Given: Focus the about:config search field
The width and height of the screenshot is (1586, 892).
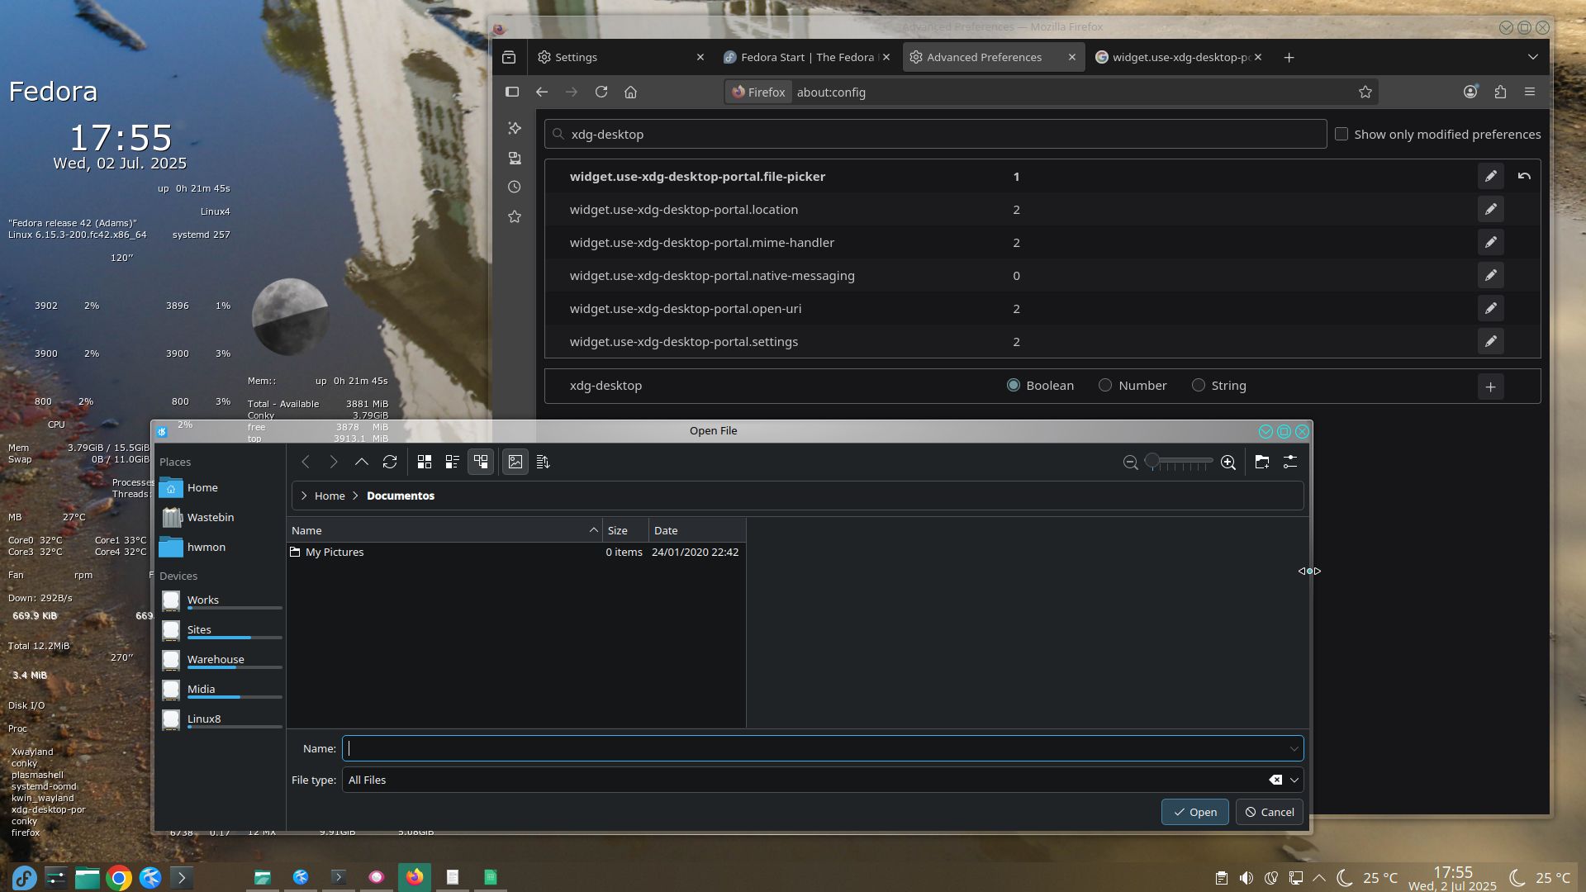Looking at the screenshot, I should click(x=935, y=134).
